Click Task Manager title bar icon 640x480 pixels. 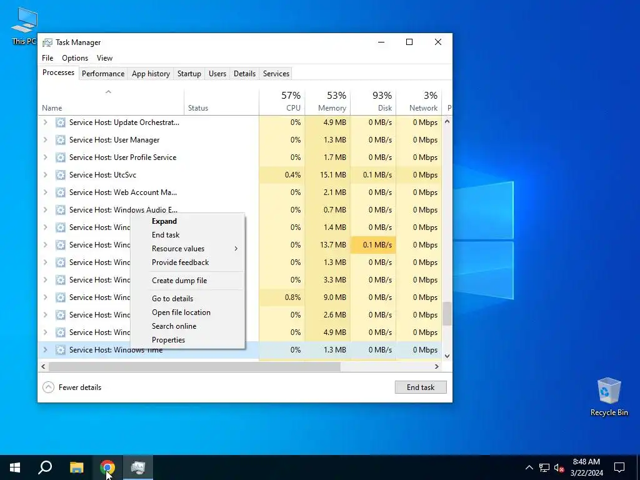(47, 42)
